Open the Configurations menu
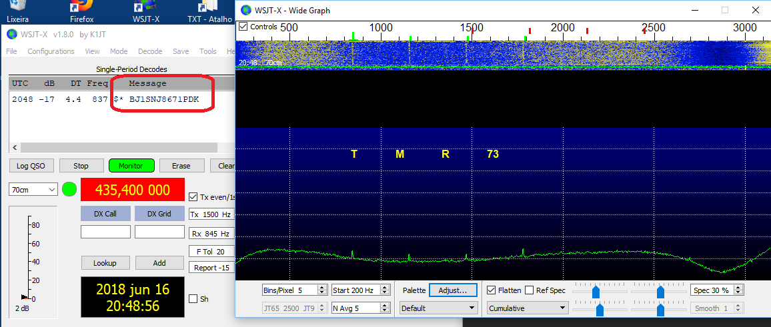 (51, 51)
